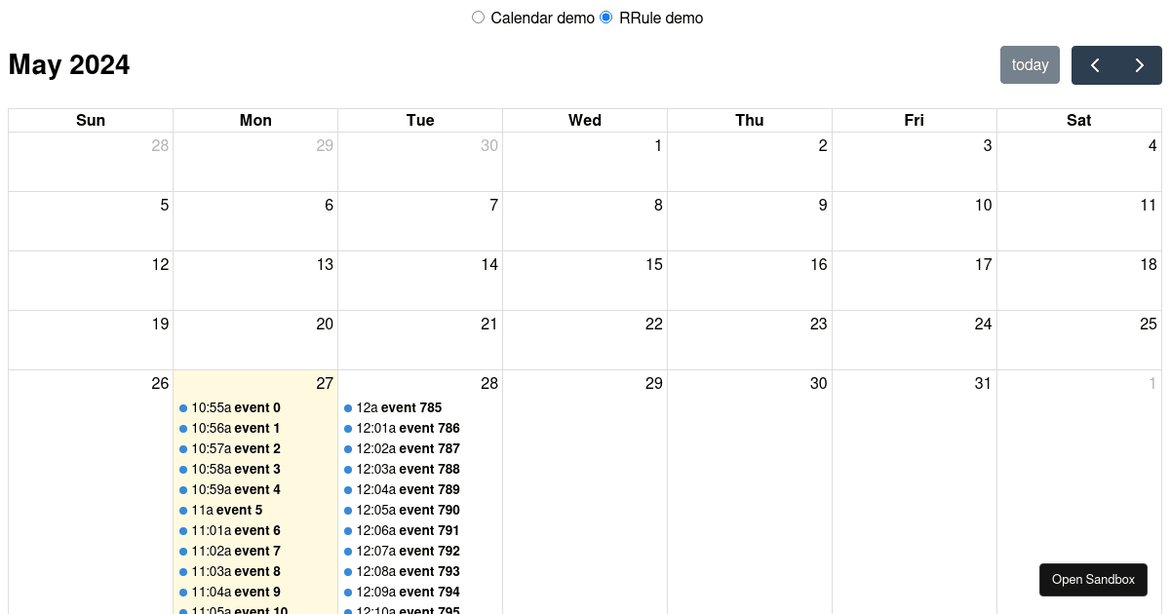1170x614 pixels.
Task: Select the Wed column header
Action: (584, 120)
